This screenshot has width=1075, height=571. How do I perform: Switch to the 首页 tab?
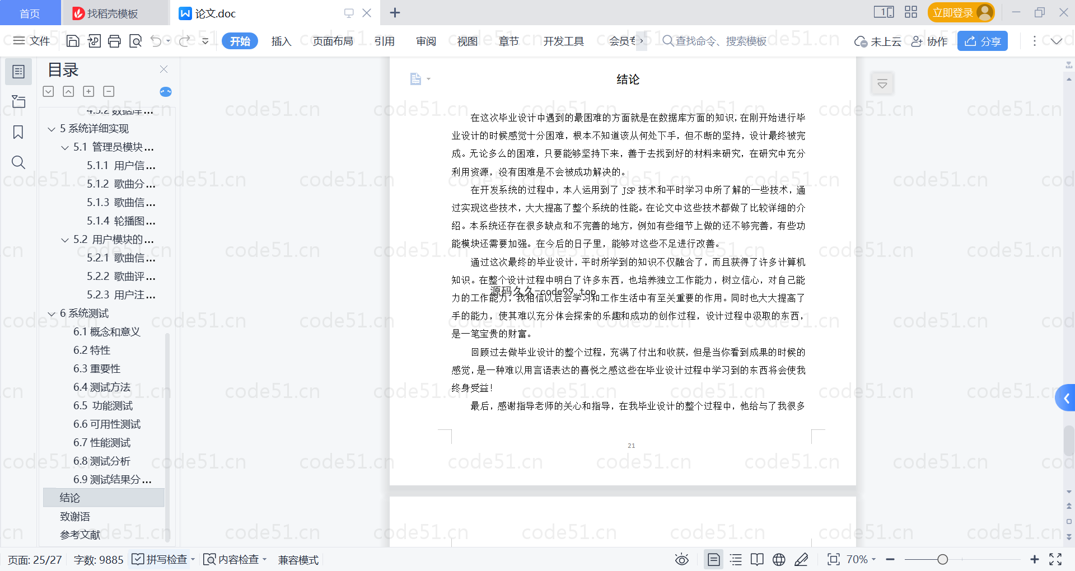(30, 13)
